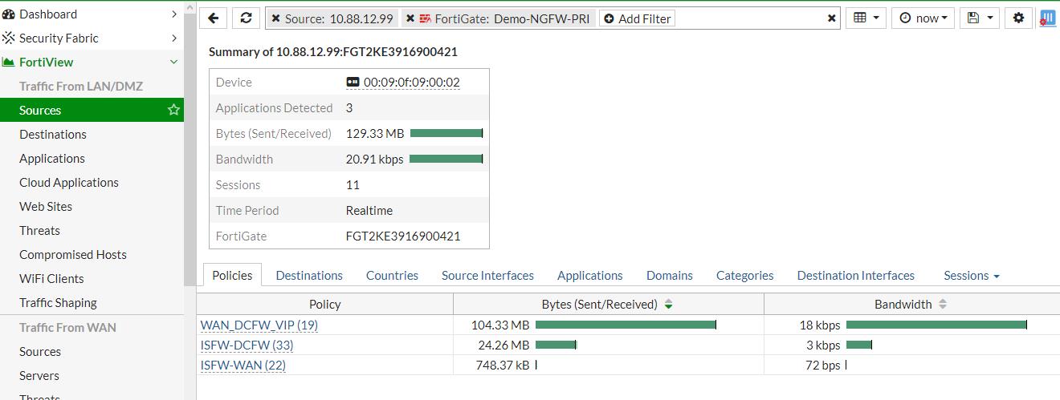Switch to the Countries tab
This screenshot has height=400, width=1060.
392,275
